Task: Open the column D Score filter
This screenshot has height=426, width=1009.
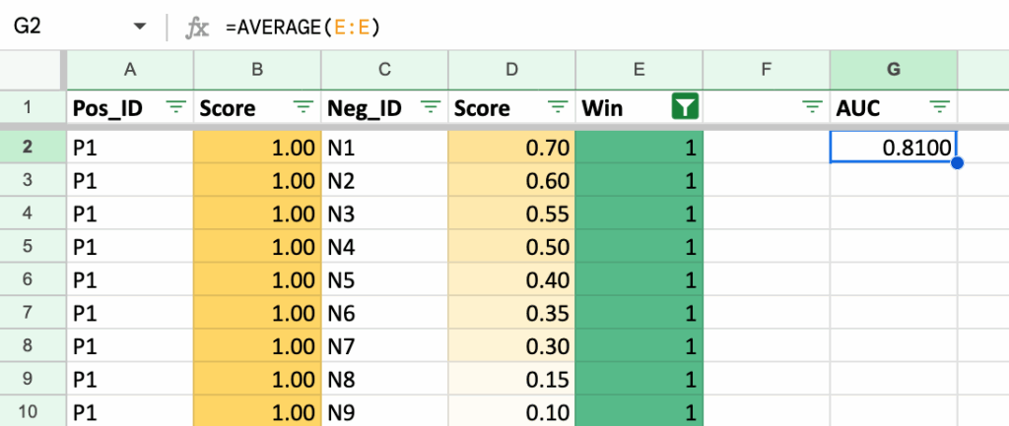Action: [557, 108]
